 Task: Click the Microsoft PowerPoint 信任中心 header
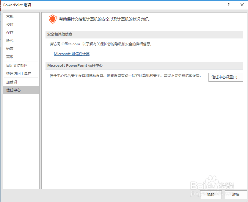pyautogui.click(x=144, y=66)
